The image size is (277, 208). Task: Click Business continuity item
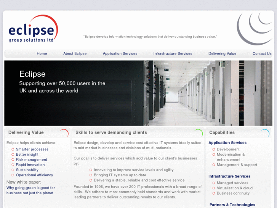point(233,193)
